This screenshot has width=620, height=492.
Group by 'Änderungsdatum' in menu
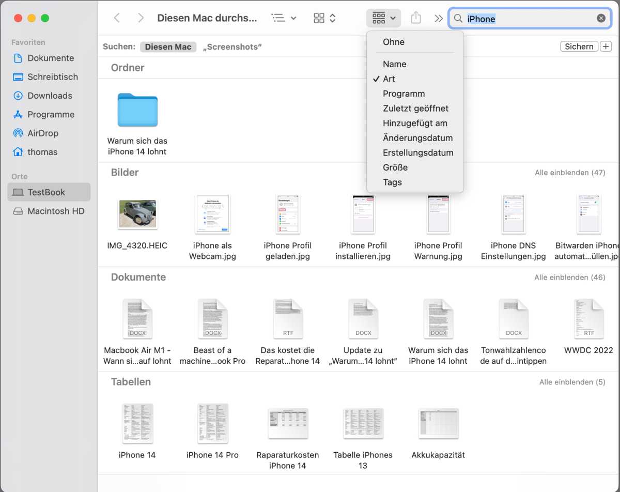tap(417, 138)
